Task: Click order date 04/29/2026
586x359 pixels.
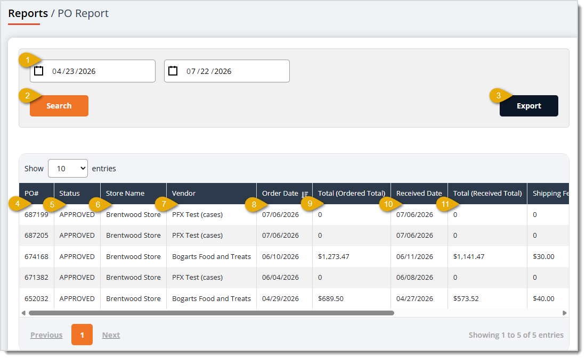Action: 280,298
